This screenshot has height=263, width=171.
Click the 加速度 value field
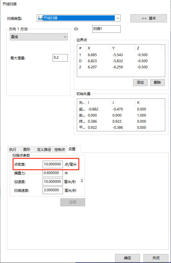[53, 182]
